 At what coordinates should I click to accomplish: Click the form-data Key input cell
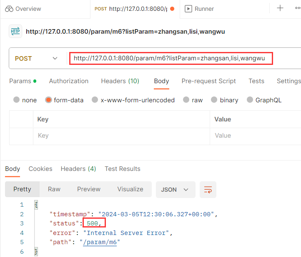pyautogui.click(x=121, y=136)
